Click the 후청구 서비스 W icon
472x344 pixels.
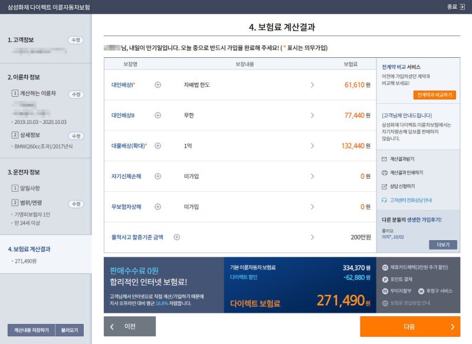(x=421, y=291)
